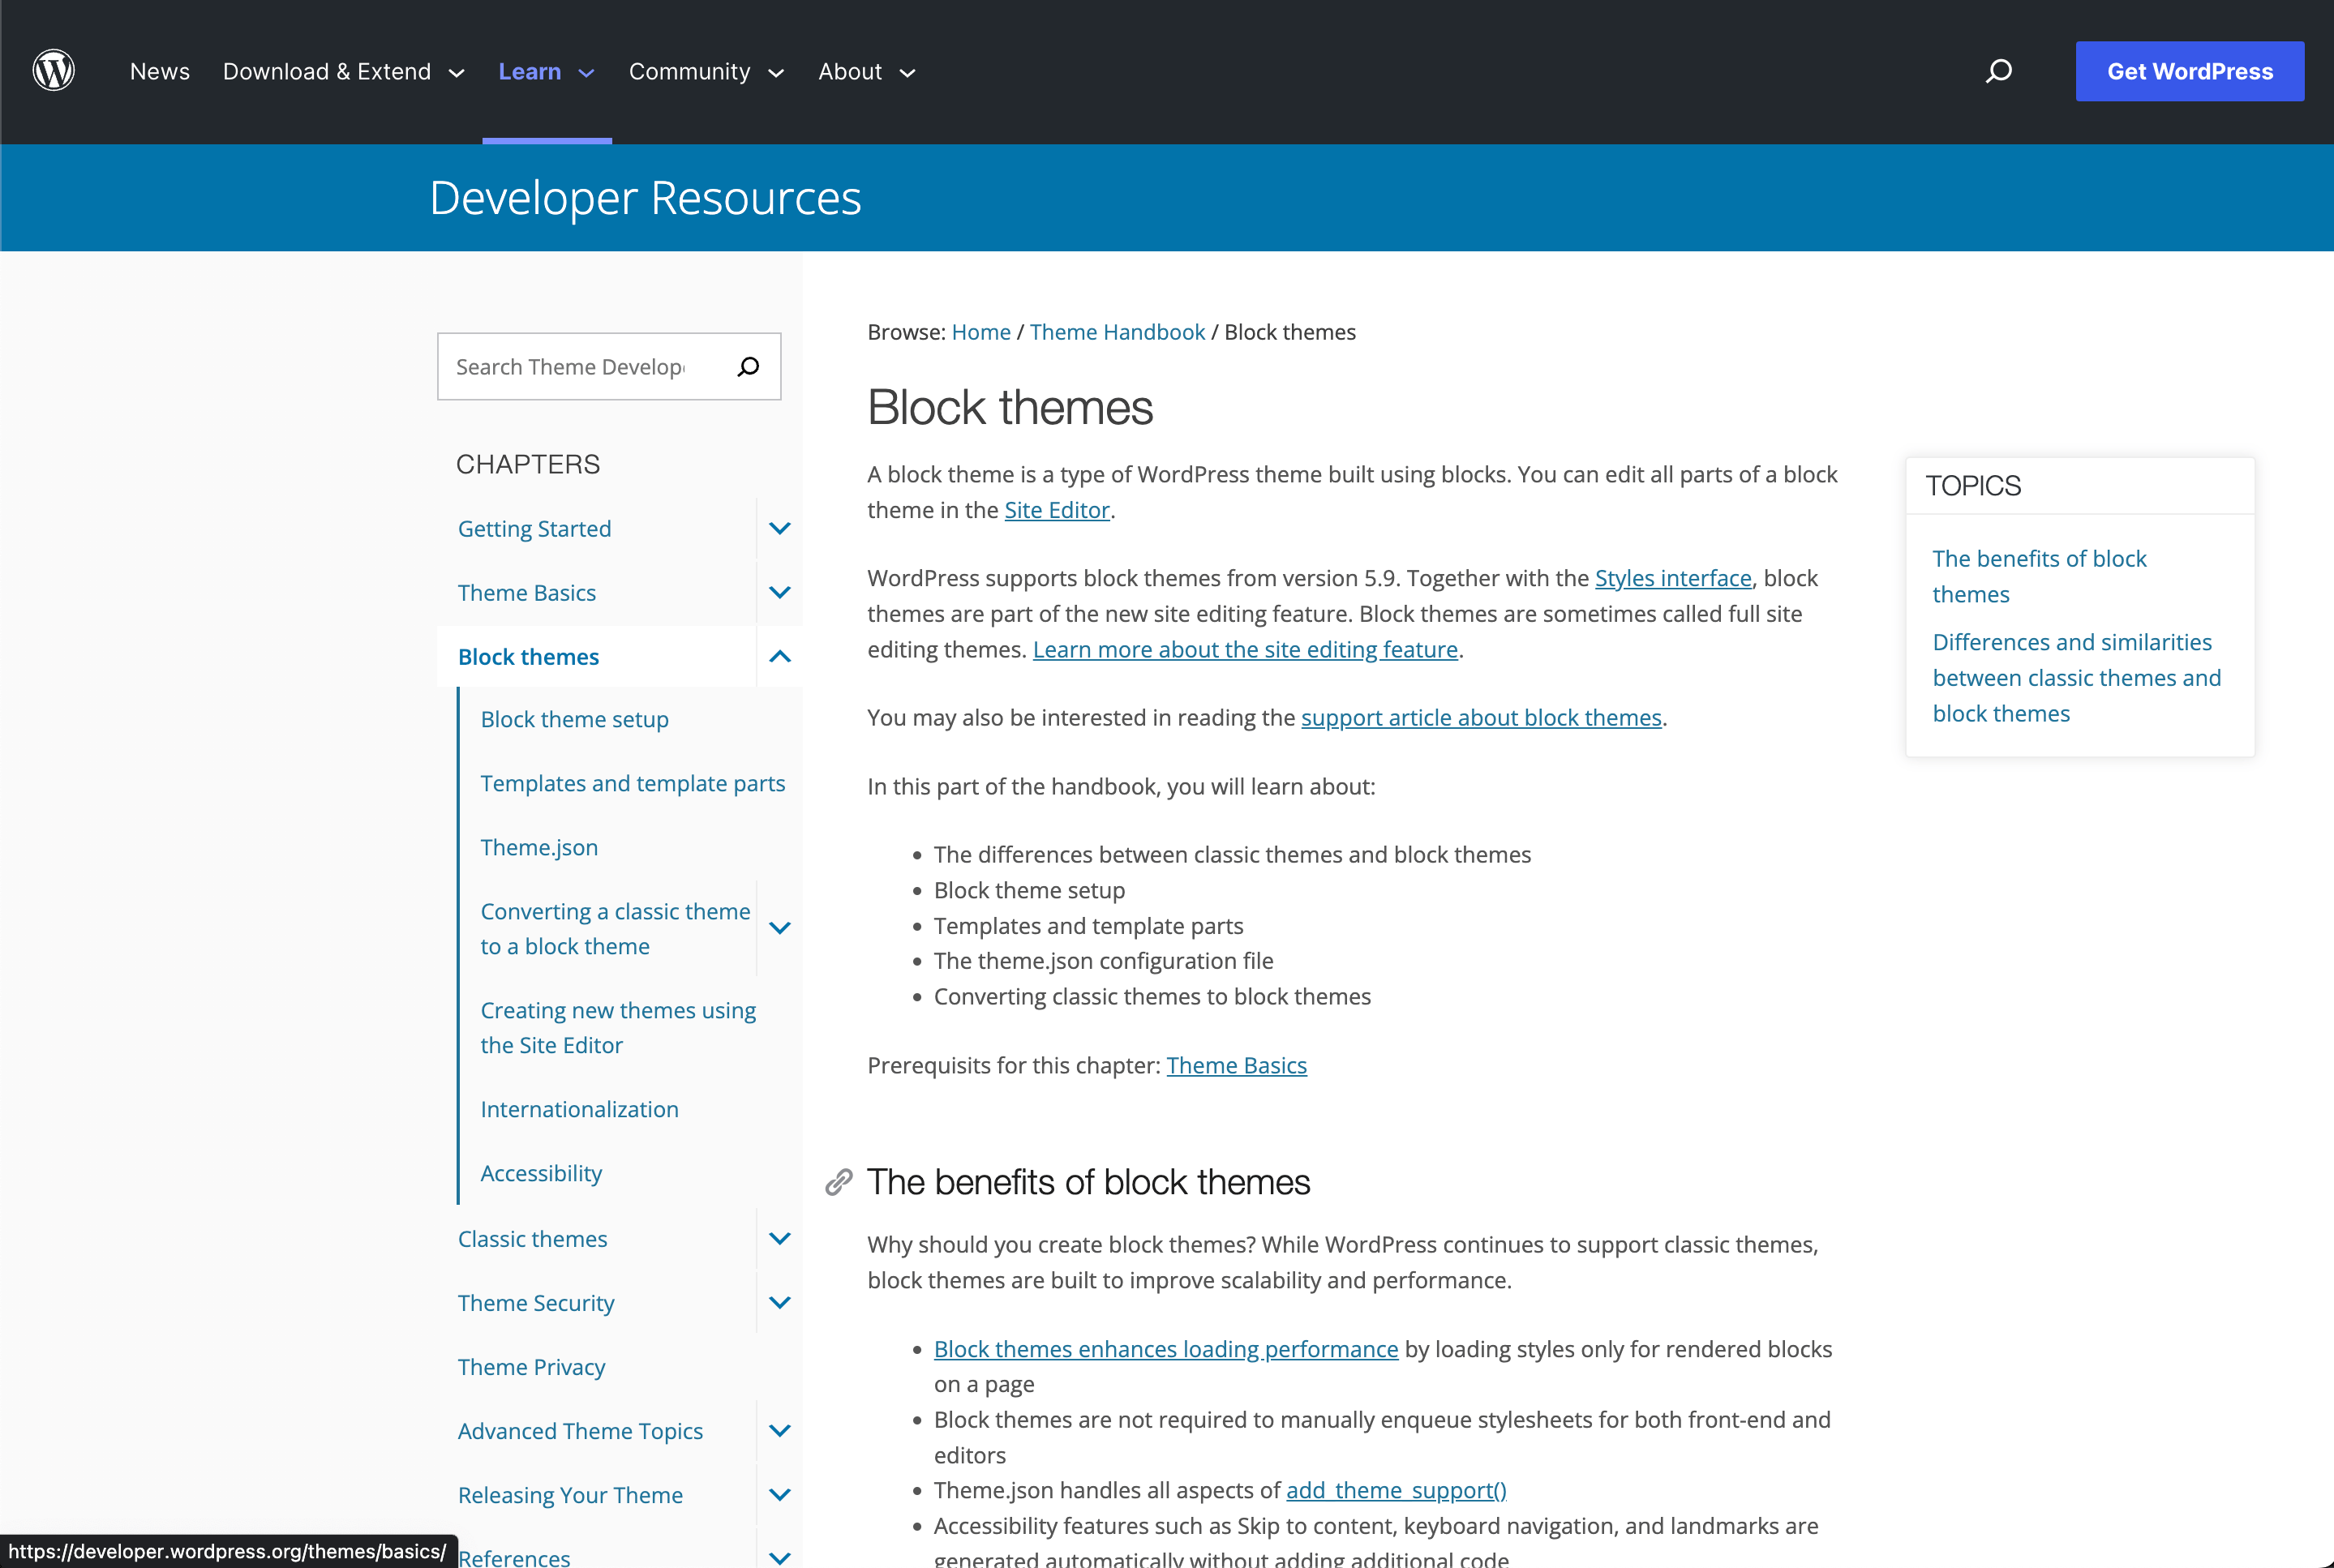
Task: Expand the Theme Security chapter chevron
Action: (x=780, y=1303)
